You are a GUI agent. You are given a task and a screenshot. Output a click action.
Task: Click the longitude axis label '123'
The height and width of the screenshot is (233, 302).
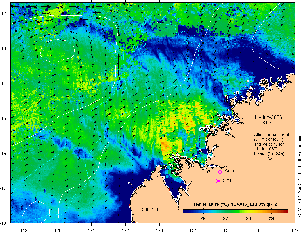tap(159, 230)
